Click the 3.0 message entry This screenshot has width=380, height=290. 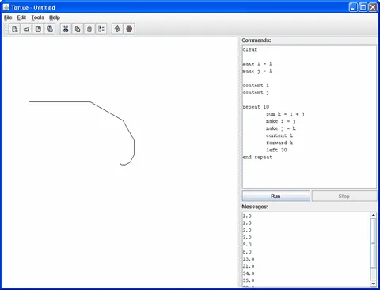click(x=247, y=237)
